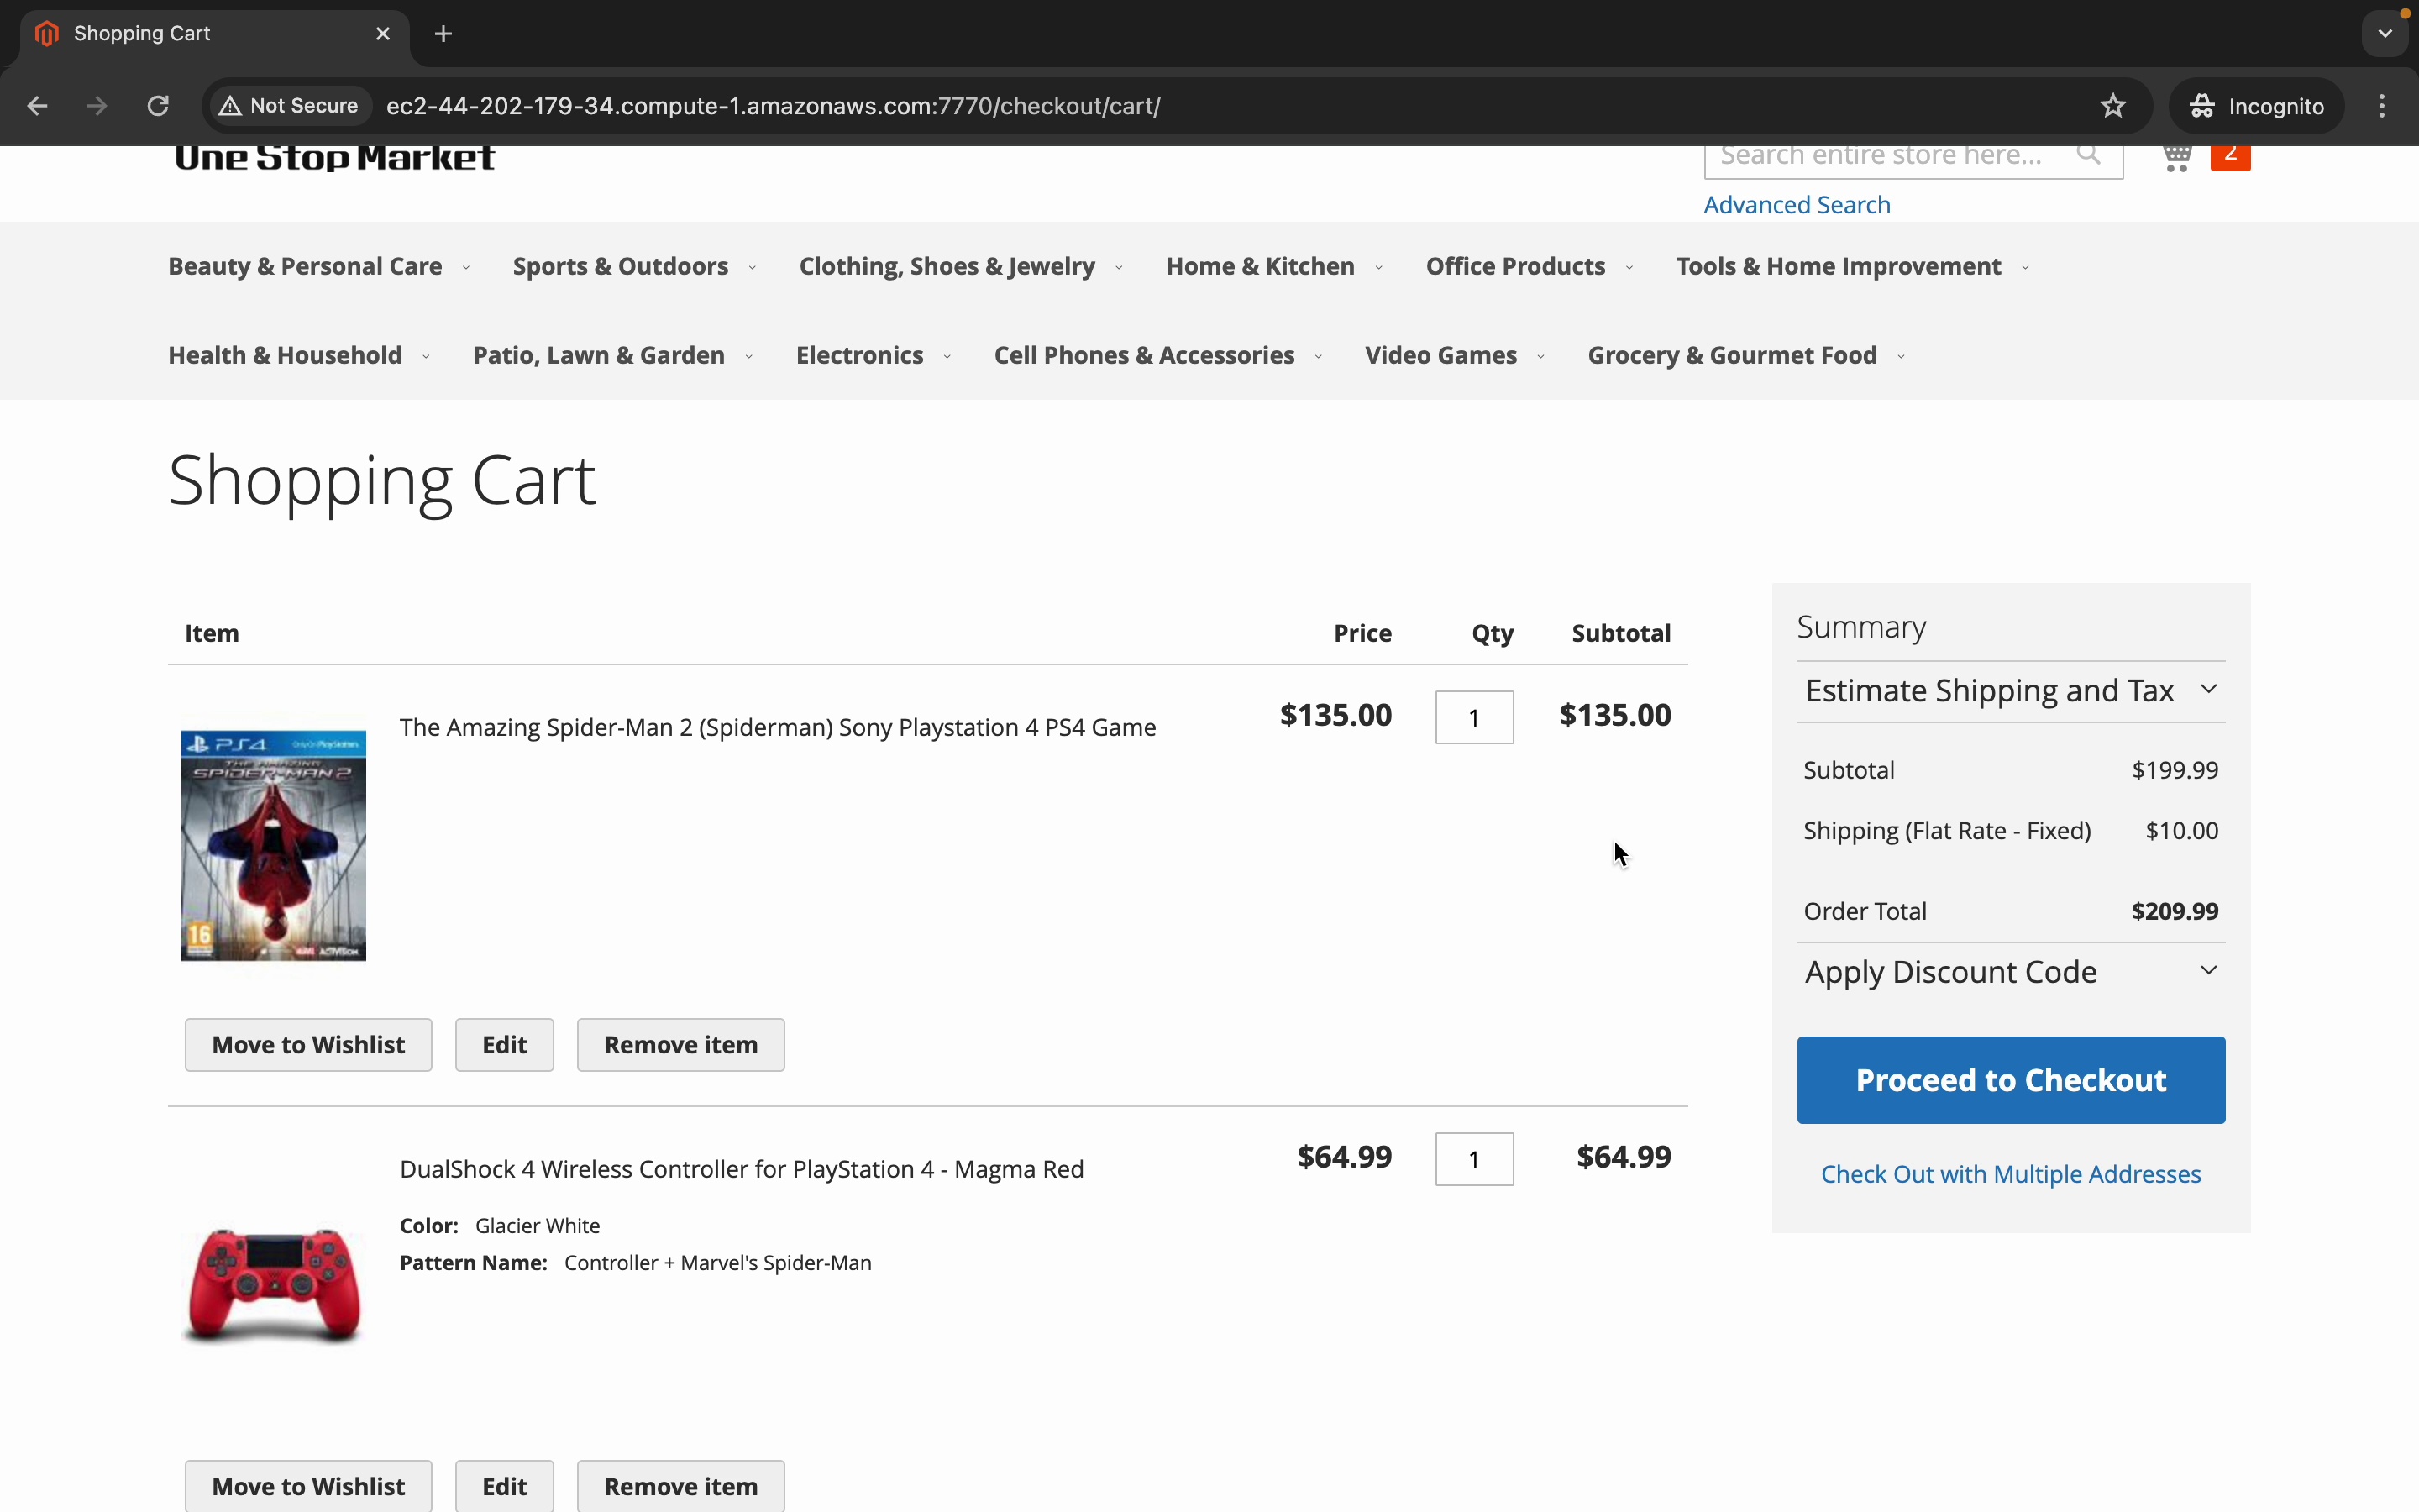Open the tab search dropdown arrow
Image resolution: width=2419 pixels, height=1512 pixels.
pos(2385,34)
